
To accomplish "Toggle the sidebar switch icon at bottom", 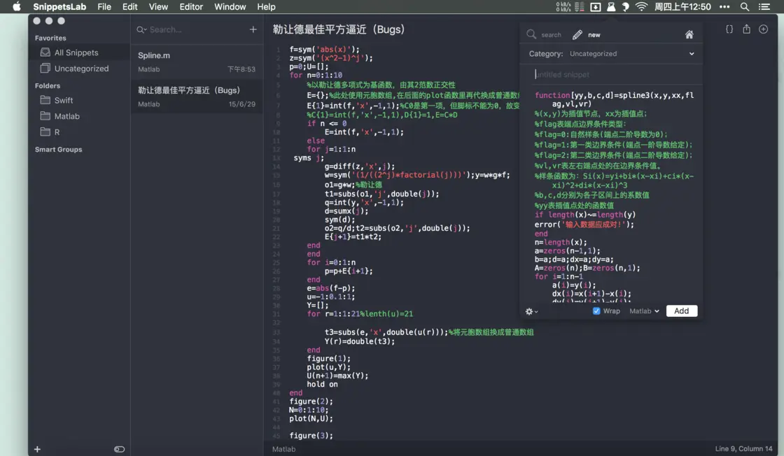I will [x=119, y=449].
